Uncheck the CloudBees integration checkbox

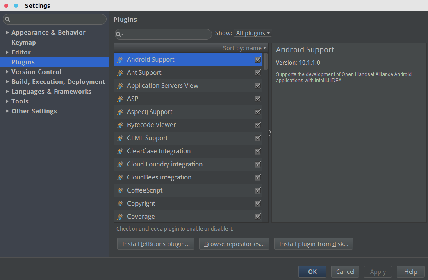tap(258, 177)
